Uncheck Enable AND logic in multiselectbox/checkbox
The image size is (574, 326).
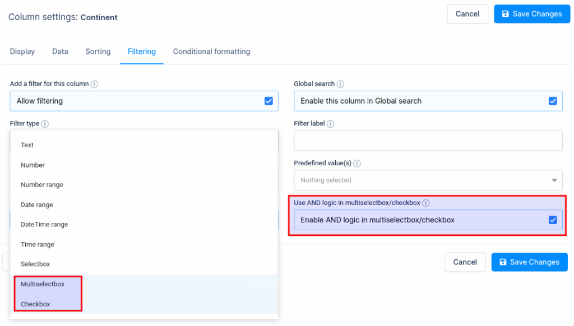[552, 220]
